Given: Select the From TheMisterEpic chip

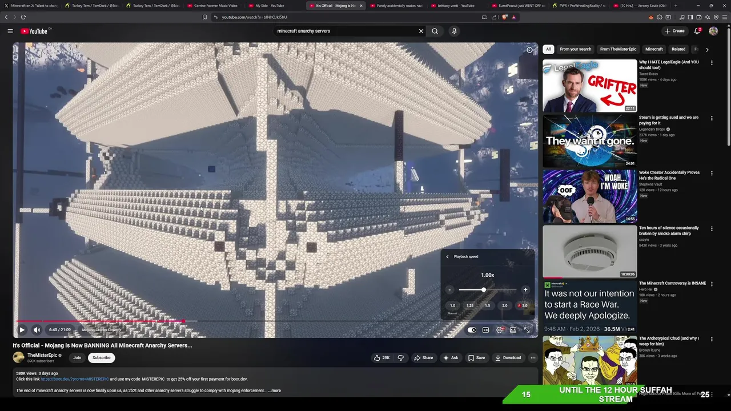Looking at the screenshot, I should [618, 49].
